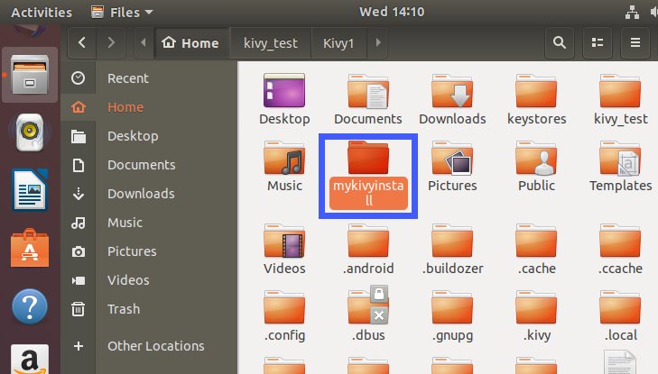Viewport: 658px width, 374px height.
Task: Open Music in the sidebar
Action: tap(150, 223)
